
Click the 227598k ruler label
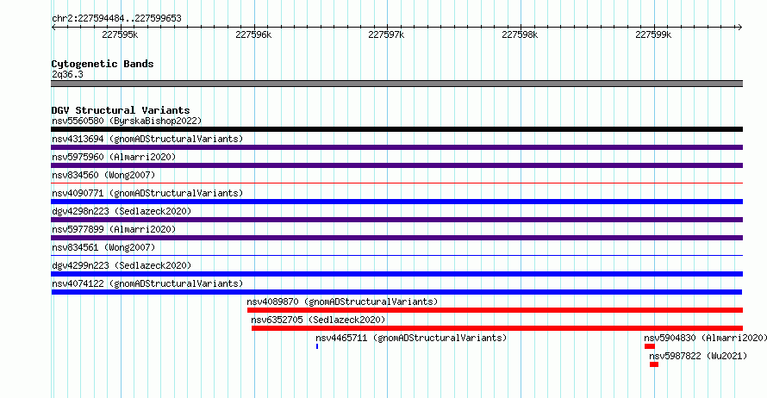pos(520,34)
